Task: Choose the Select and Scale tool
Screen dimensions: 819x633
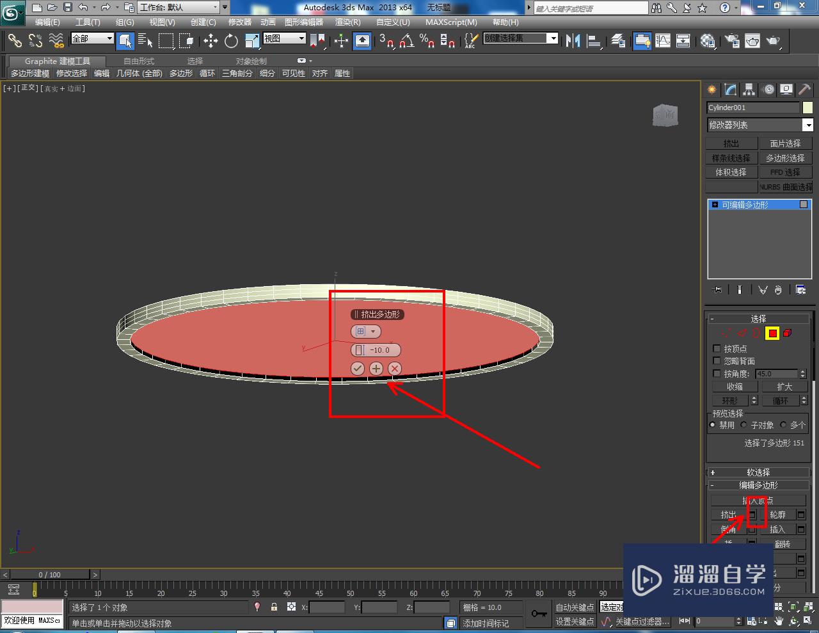Action: [252, 41]
